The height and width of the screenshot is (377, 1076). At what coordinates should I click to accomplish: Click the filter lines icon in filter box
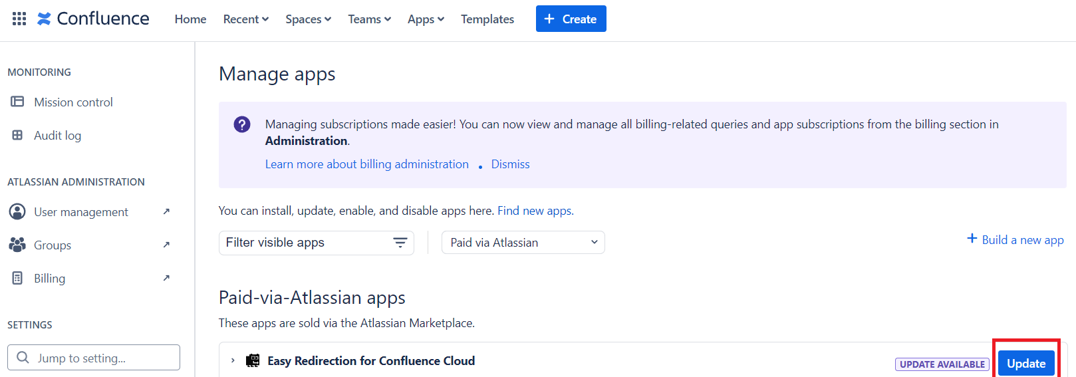tap(400, 243)
